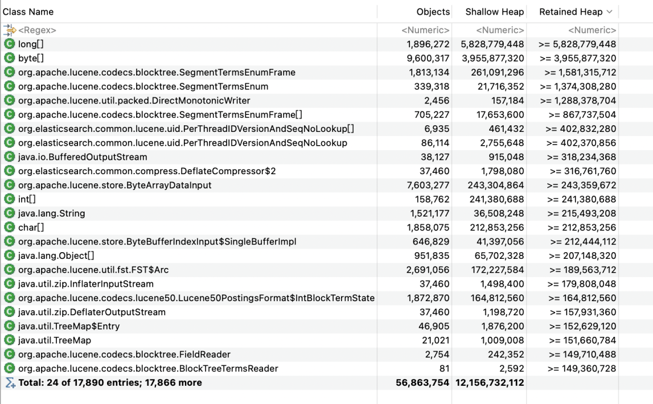
Task: Click the class icon beside long[]
Action: pos(9,44)
